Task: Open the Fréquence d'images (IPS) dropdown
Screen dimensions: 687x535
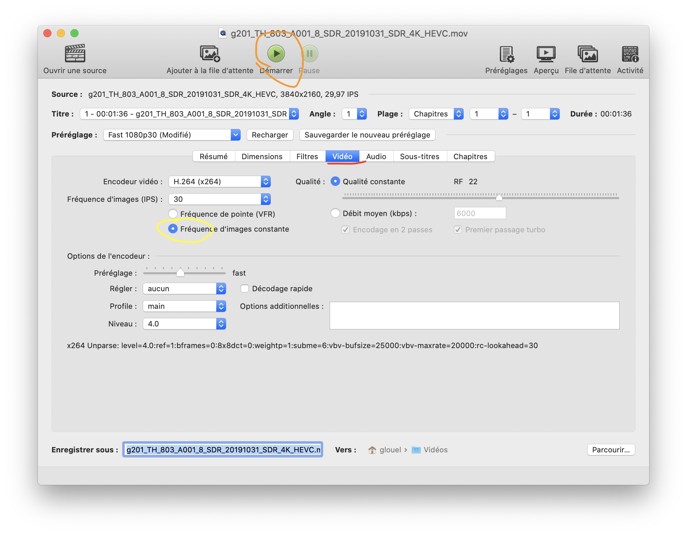Action: pos(219,199)
